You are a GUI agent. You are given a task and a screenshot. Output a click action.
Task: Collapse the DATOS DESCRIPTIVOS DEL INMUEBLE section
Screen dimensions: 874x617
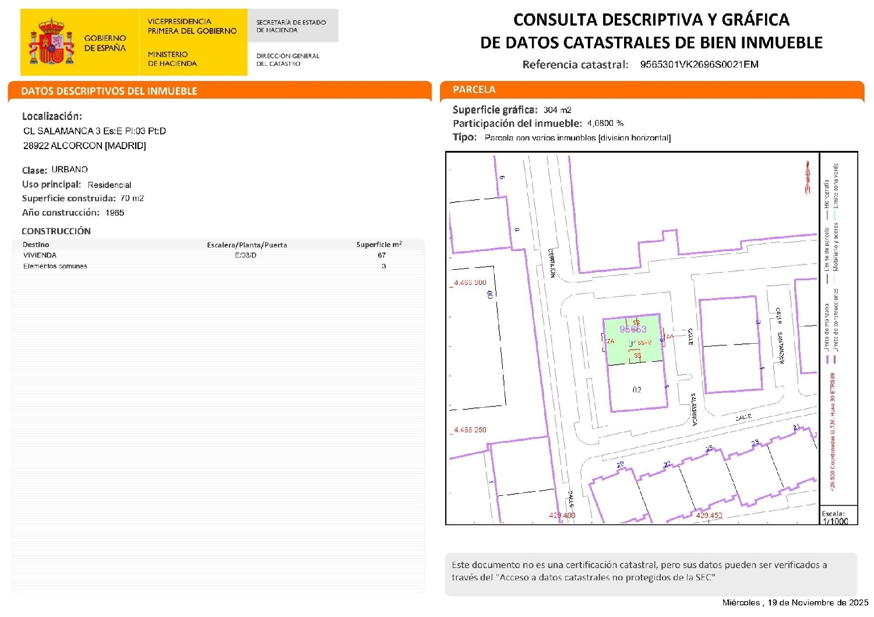(x=110, y=90)
